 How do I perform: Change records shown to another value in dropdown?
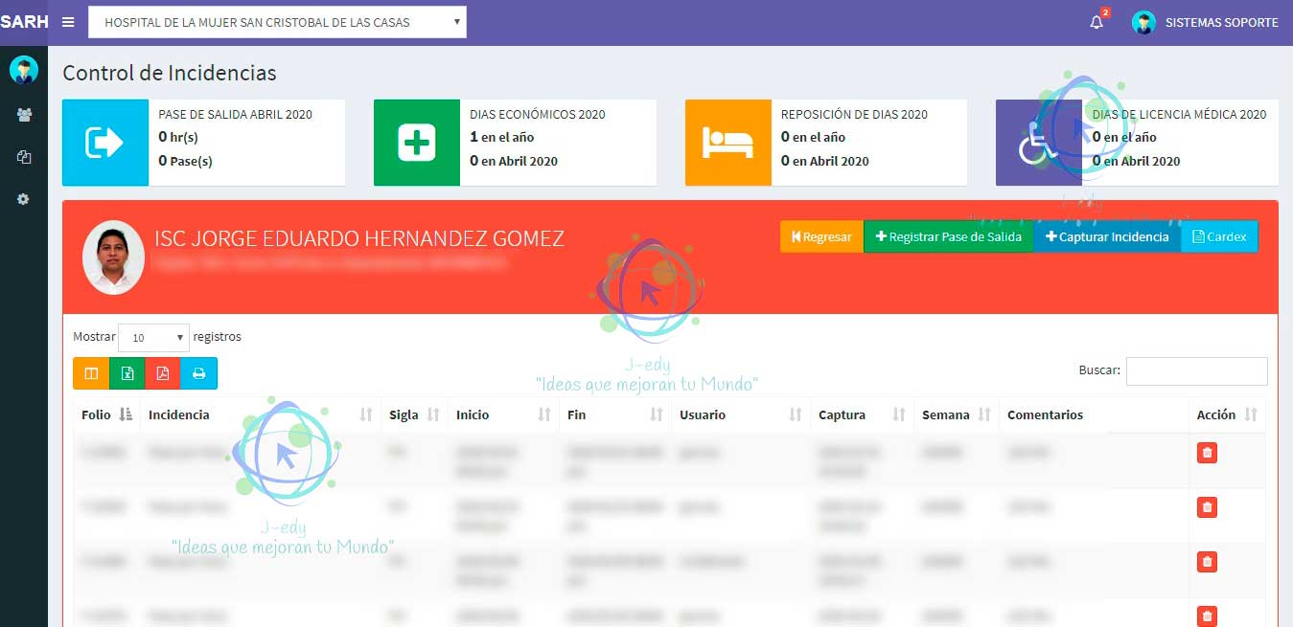(152, 337)
